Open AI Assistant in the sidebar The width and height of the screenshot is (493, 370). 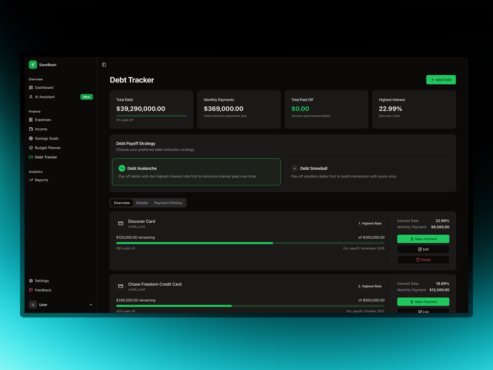point(61,97)
